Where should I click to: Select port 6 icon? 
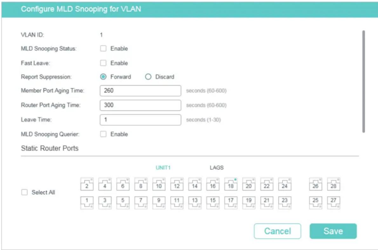[x=123, y=184]
